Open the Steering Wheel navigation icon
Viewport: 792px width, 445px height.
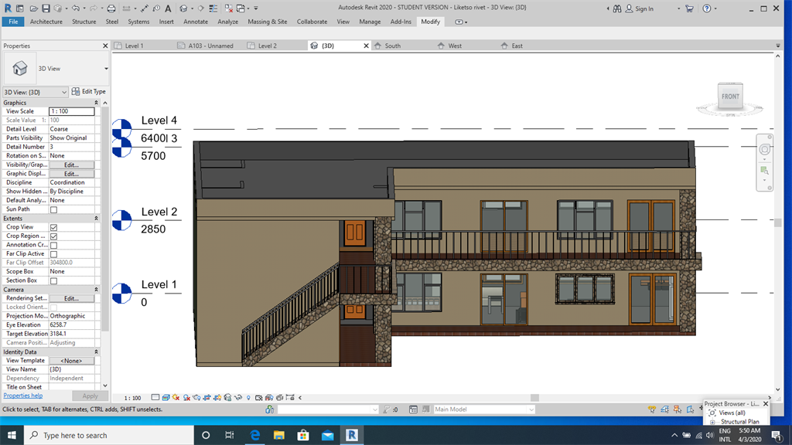click(765, 149)
